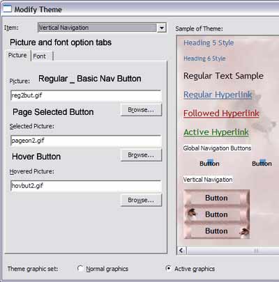Click the Regular Text Sample text
This screenshot has height=282, width=279.
tap(223, 76)
